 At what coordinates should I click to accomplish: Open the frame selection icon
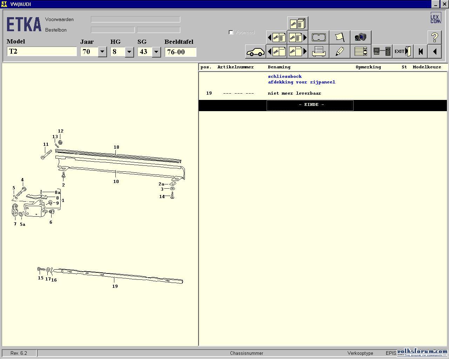[x=319, y=38]
